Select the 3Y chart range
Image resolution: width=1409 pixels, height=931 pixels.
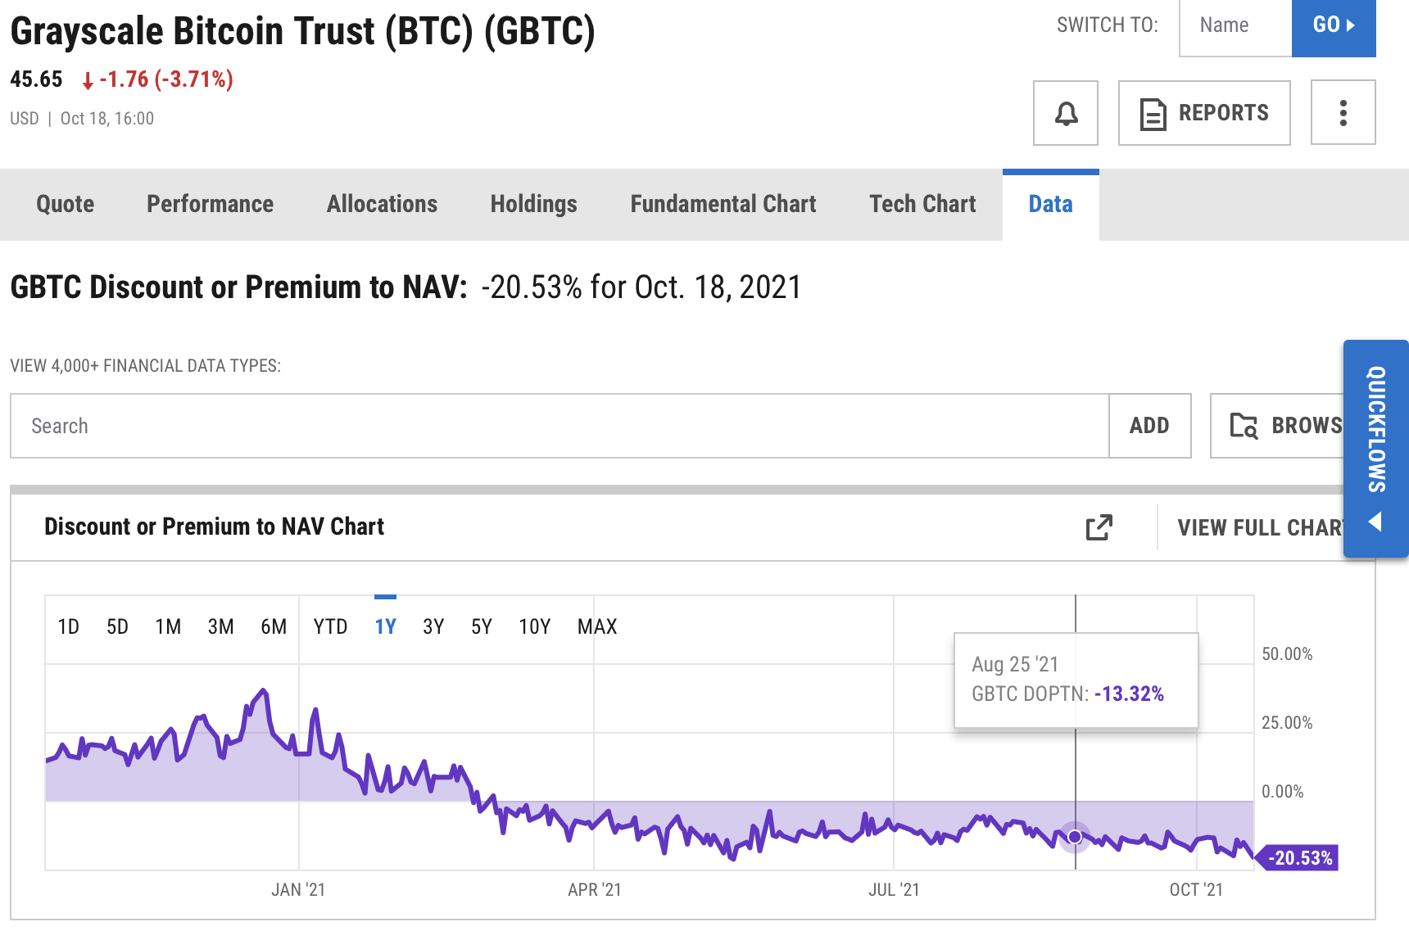pyautogui.click(x=433, y=627)
